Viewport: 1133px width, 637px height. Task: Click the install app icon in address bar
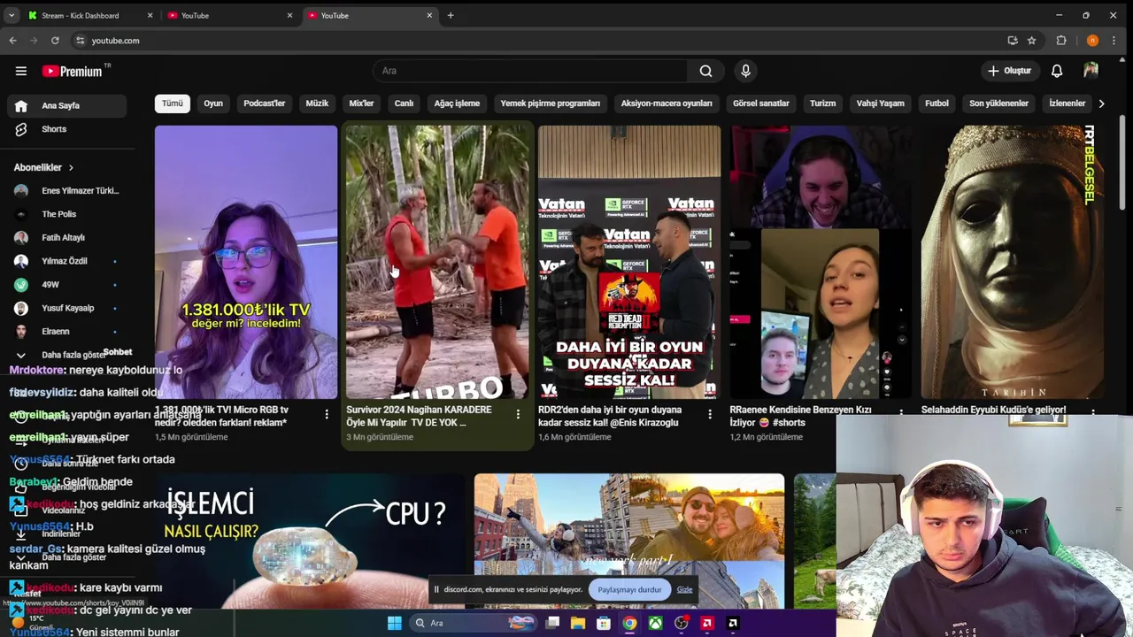pyautogui.click(x=1013, y=41)
